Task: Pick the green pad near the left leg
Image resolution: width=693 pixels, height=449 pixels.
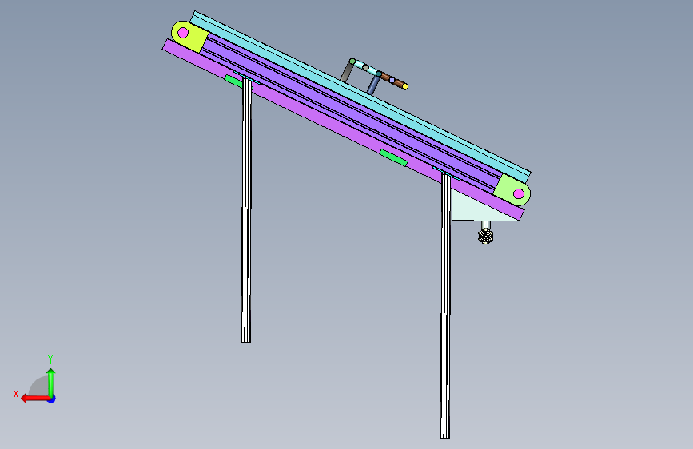Action: (234, 81)
